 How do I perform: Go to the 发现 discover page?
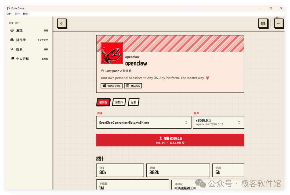[x=29, y=31]
